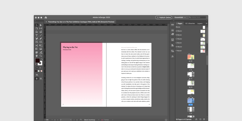Switch to the CC Libraries tab
This screenshot has height=121, width=242.
(190, 23)
